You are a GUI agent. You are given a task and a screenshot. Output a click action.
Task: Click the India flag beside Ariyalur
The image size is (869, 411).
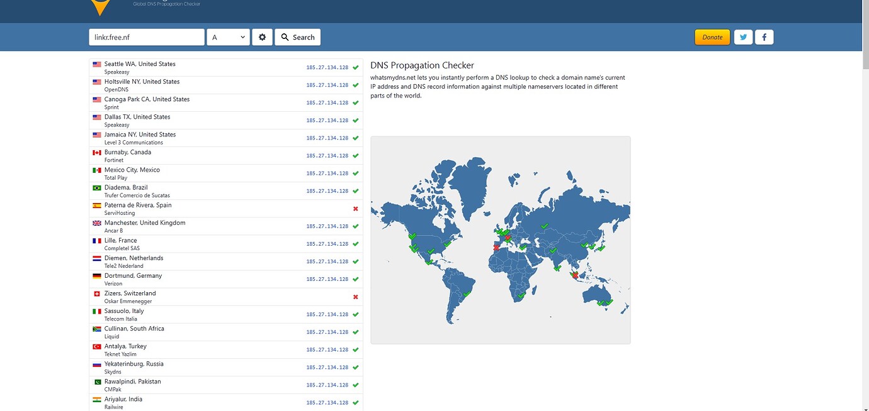pyautogui.click(x=96, y=399)
